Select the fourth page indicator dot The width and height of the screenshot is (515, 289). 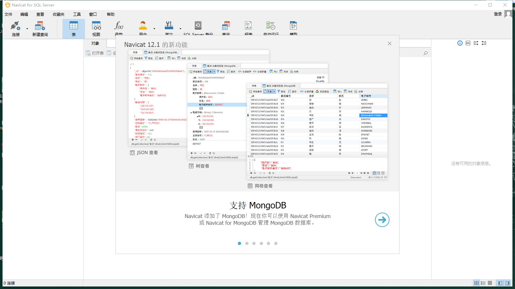261,243
